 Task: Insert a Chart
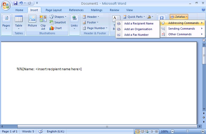(56, 28)
